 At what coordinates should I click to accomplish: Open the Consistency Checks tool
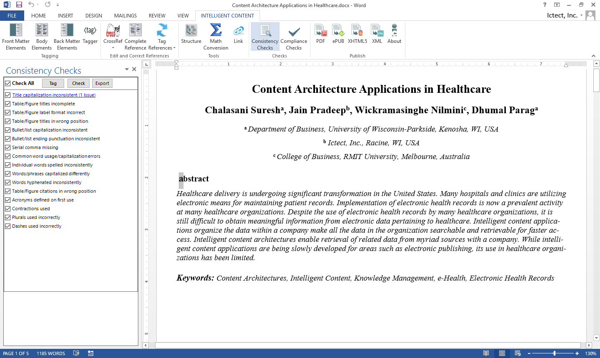click(x=265, y=37)
